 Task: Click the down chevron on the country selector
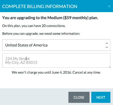pyautogui.click(x=107, y=47)
